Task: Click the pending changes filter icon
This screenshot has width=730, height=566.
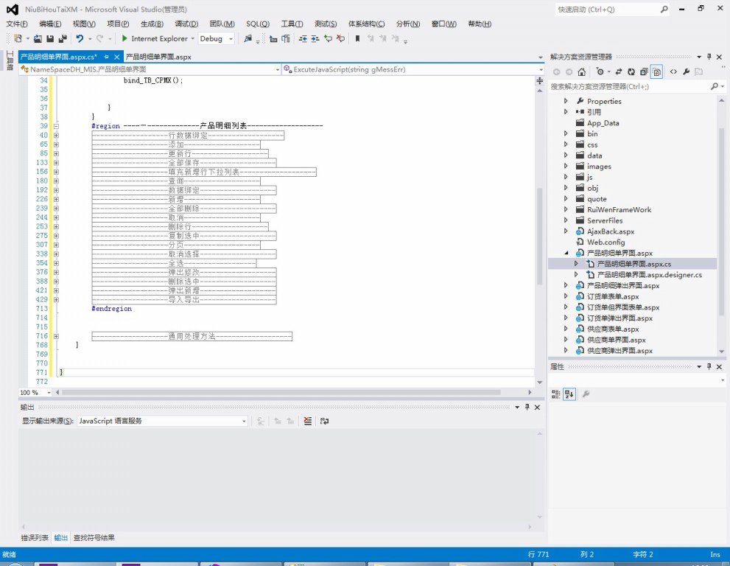Action: point(600,71)
